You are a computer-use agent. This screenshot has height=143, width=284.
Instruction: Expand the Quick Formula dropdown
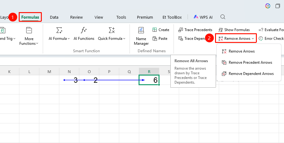point(124,39)
